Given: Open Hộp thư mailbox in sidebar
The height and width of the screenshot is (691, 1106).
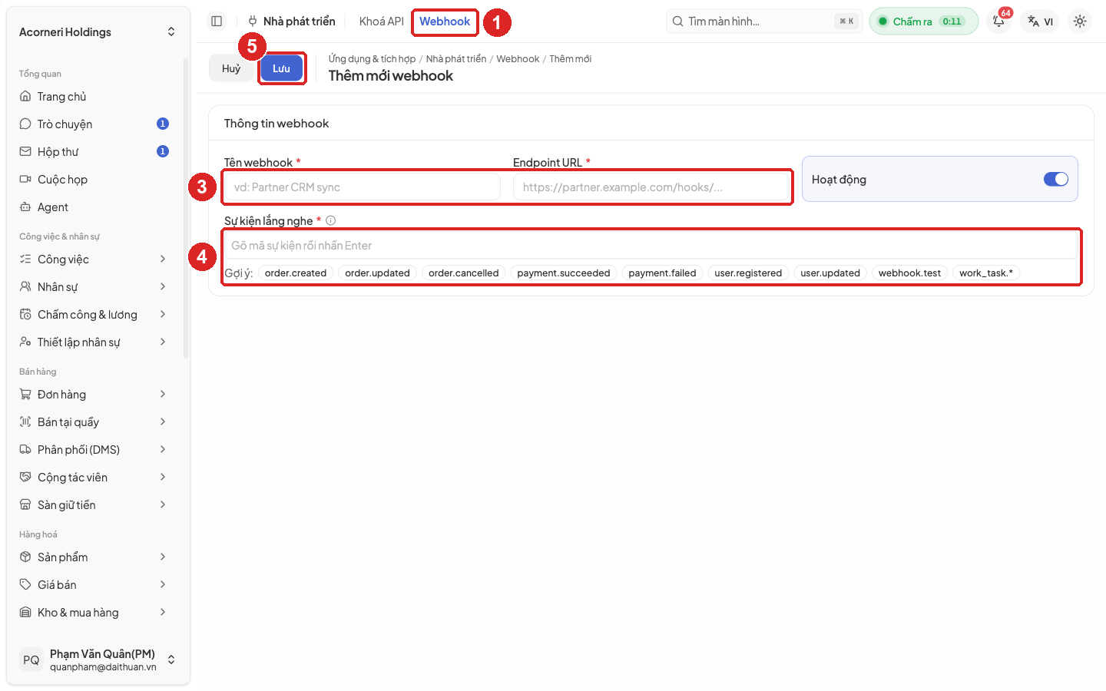Looking at the screenshot, I should coord(94,152).
